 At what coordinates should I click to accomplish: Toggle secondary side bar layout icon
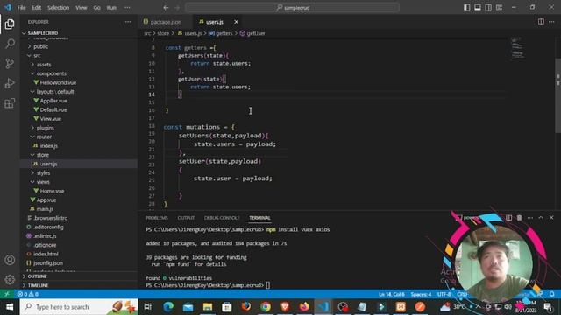[x=488, y=8]
